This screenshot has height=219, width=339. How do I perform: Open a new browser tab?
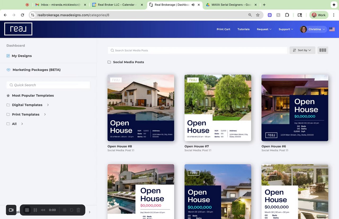click(x=264, y=5)
